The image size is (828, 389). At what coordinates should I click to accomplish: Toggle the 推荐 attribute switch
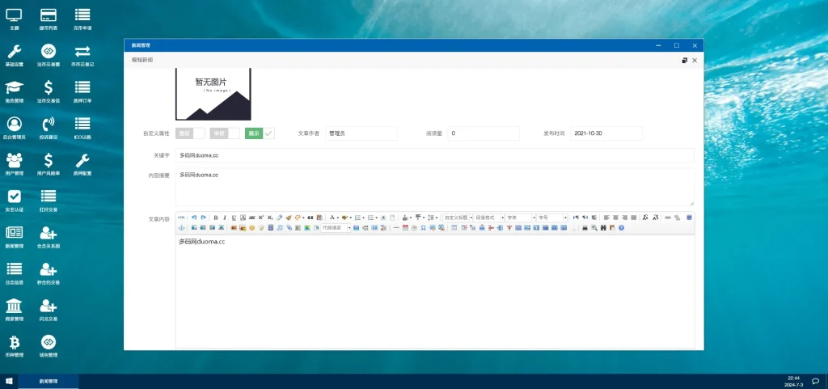(190, 133)
